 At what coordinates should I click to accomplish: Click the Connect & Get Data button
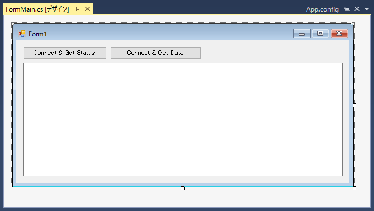pyautogui.click(x=156, y=53)
